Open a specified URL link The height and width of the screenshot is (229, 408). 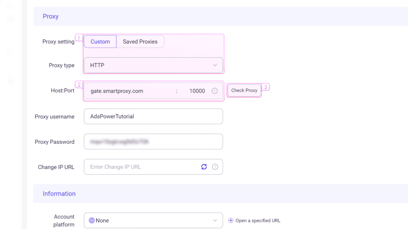coord(258,221)
